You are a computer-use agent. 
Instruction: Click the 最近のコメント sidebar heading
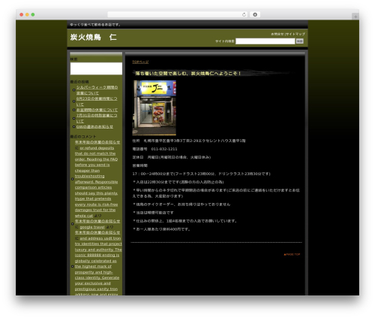83,137
